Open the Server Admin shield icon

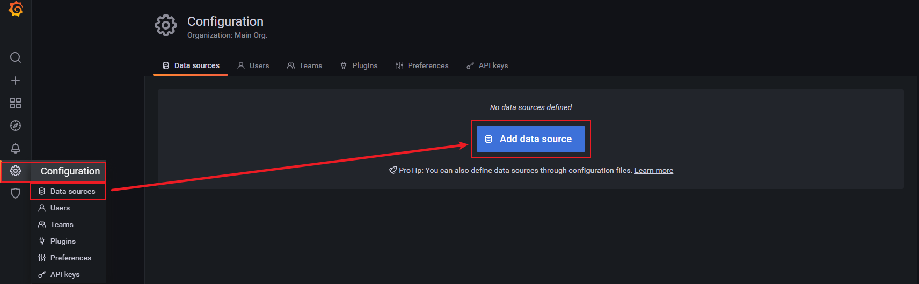(16, 193)
